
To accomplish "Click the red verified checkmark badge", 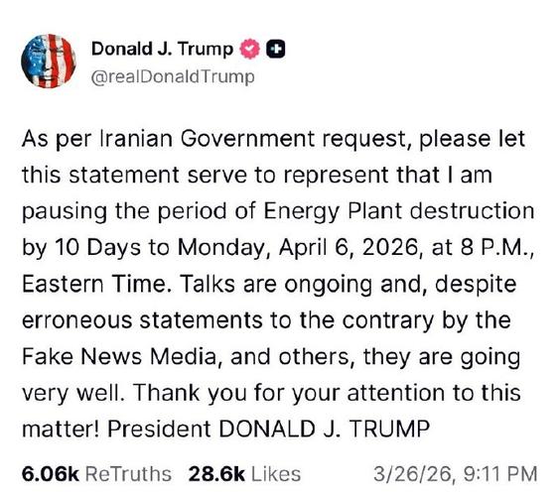I will click(250, 49).
